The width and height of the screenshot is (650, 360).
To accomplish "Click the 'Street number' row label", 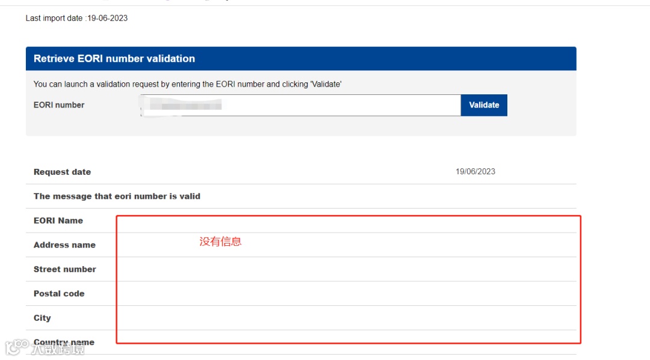I will (x=64, y=269).
